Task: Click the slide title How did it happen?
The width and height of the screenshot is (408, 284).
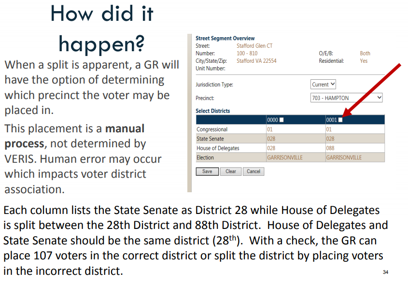Action: pyautogui.click(x=101, y=28)
